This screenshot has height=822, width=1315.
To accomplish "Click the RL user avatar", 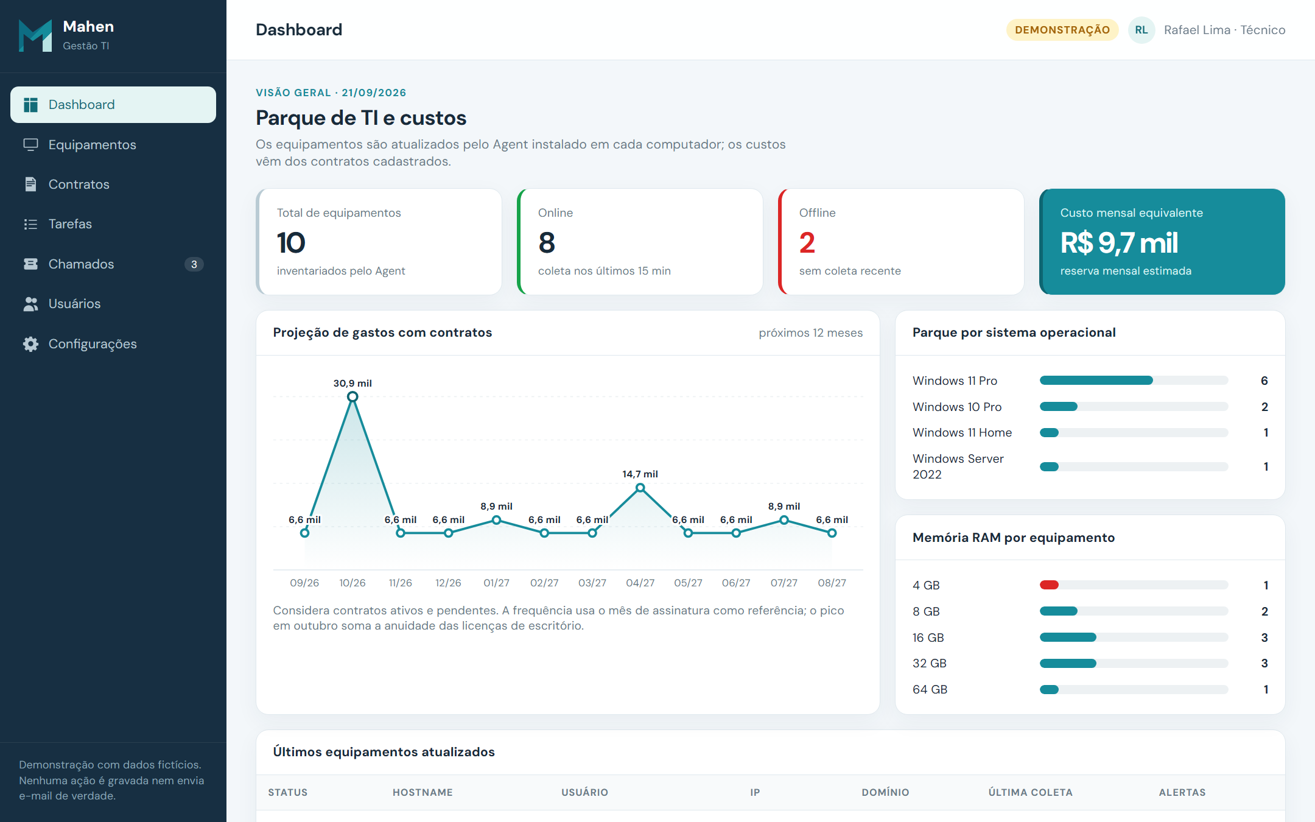I will tap(1141, 30).
